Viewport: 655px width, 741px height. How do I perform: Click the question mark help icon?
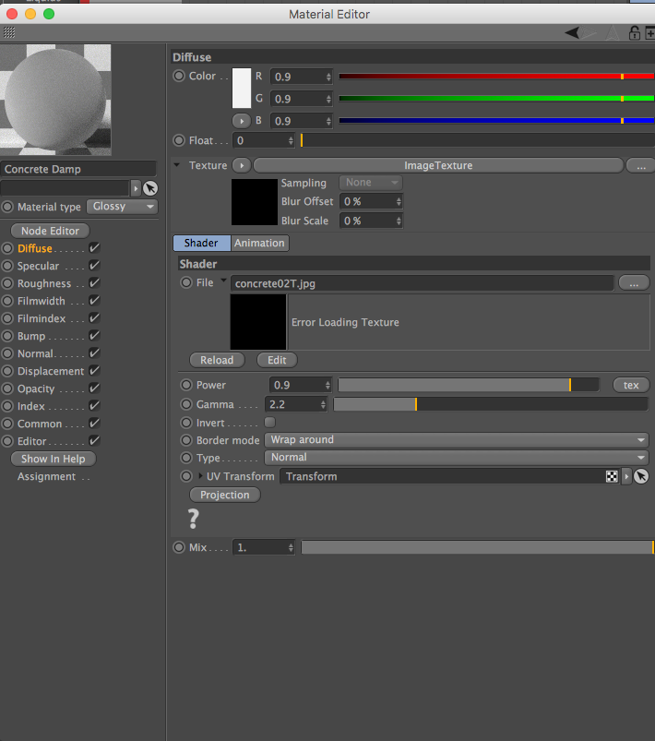pyautogui.click(x=194, y=519)
